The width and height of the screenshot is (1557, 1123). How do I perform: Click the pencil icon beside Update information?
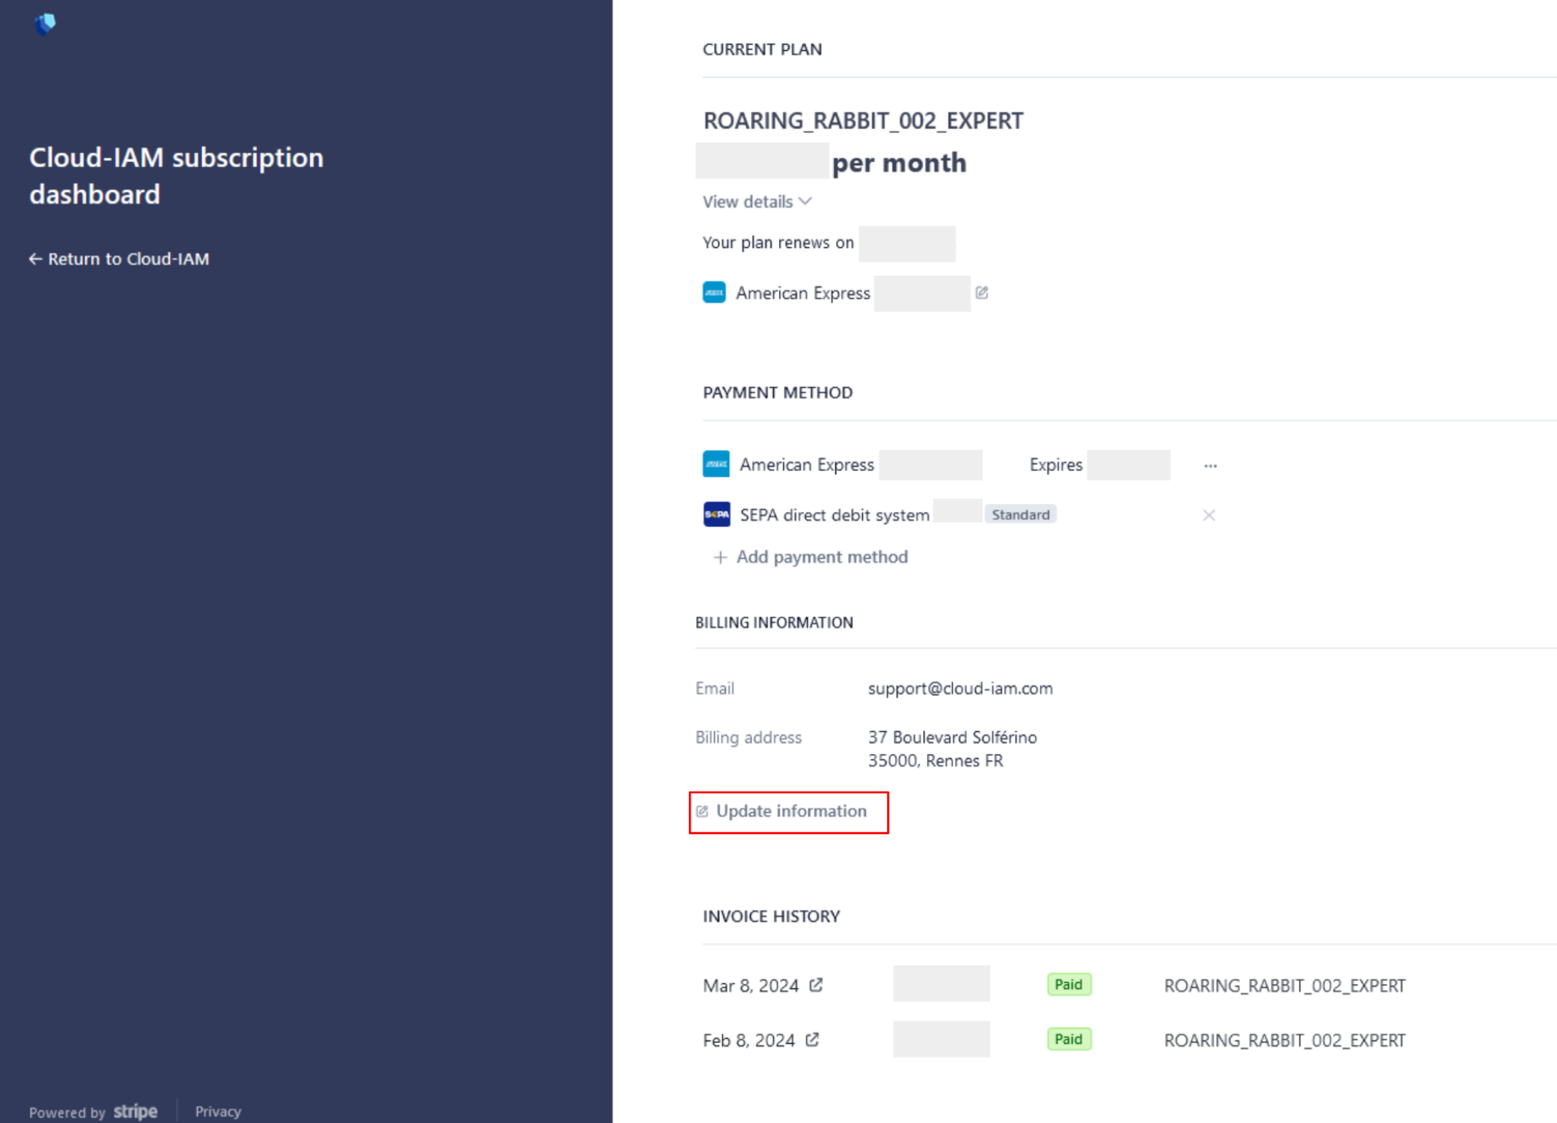click(x=702, y=811)
